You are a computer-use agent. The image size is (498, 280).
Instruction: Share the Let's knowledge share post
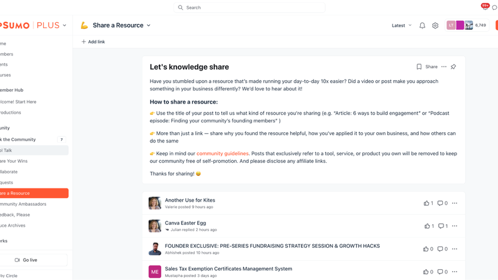(431, 66)
